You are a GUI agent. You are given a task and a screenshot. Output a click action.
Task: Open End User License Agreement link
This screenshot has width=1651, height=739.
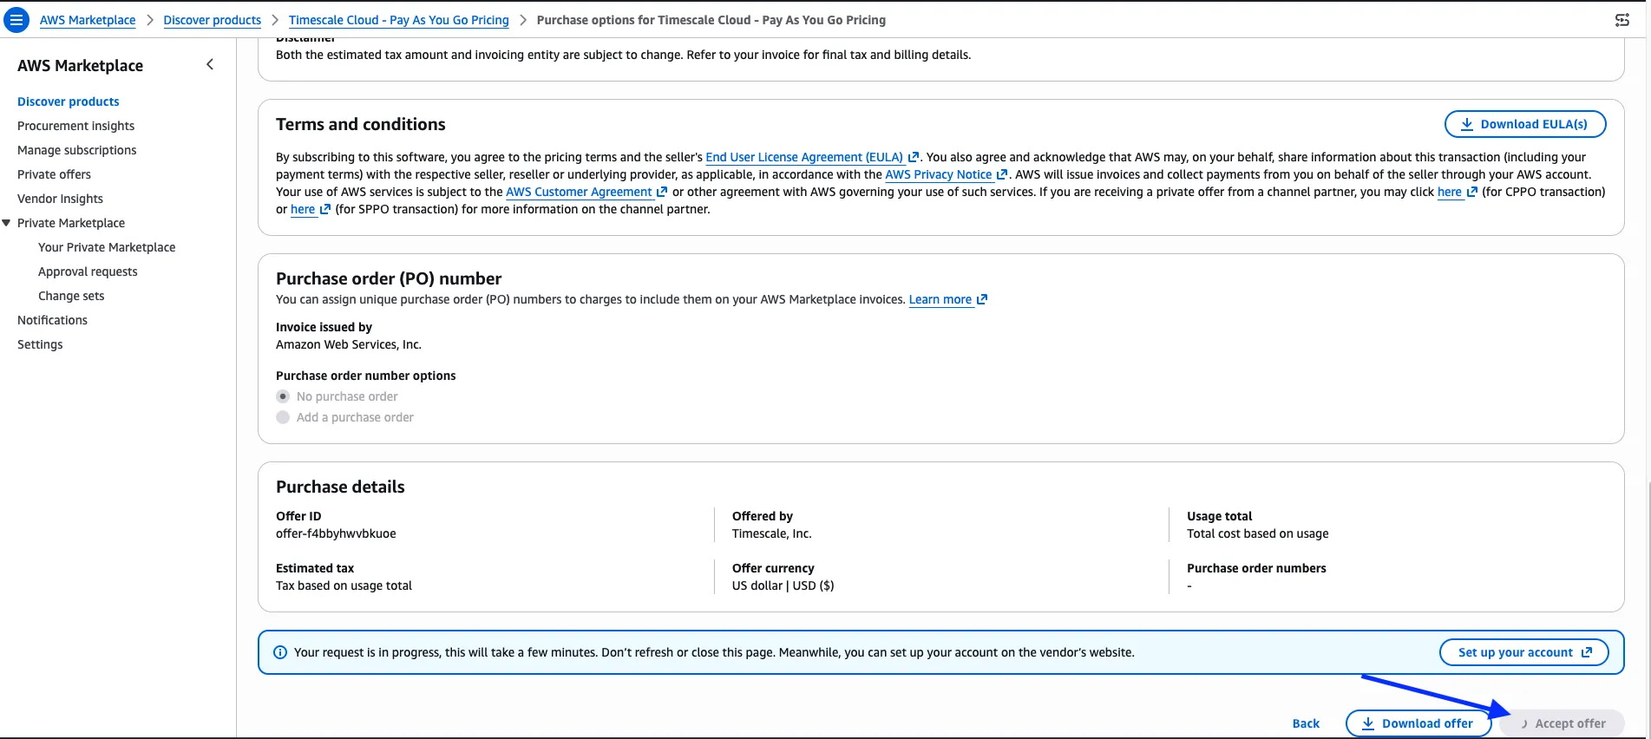[x=804, y=157]
